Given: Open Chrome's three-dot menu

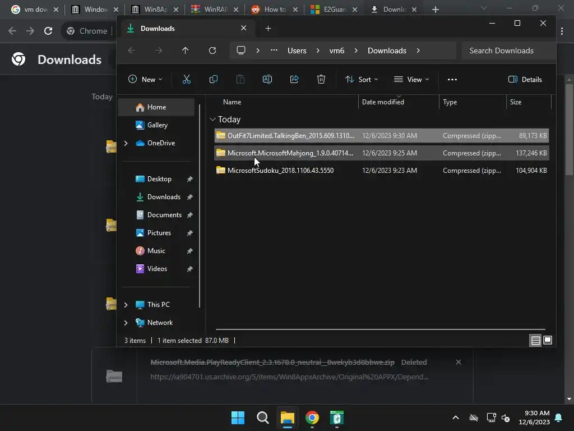Looking at the screenshot, I should [562, 31].
